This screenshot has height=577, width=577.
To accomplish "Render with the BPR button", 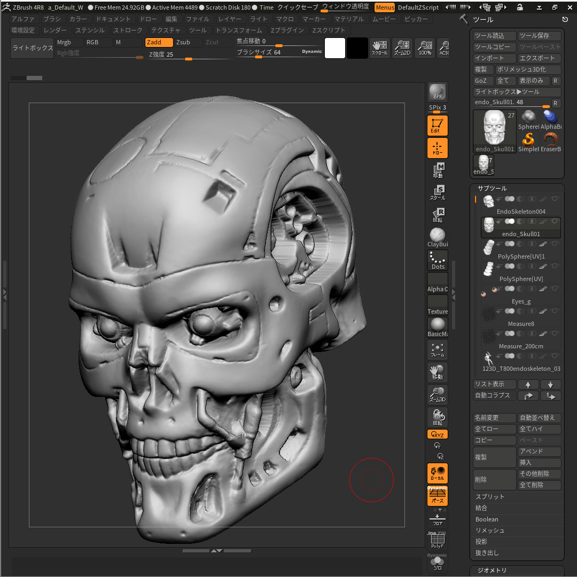I will 437,92.
